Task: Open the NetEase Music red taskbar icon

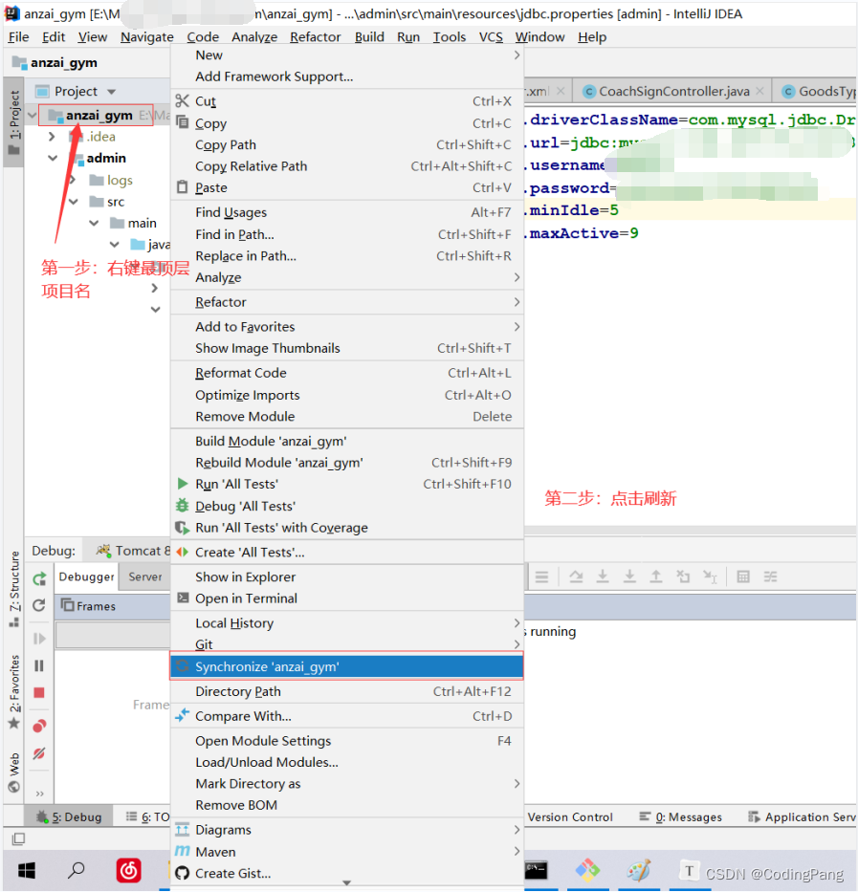Action: point(129,870)
